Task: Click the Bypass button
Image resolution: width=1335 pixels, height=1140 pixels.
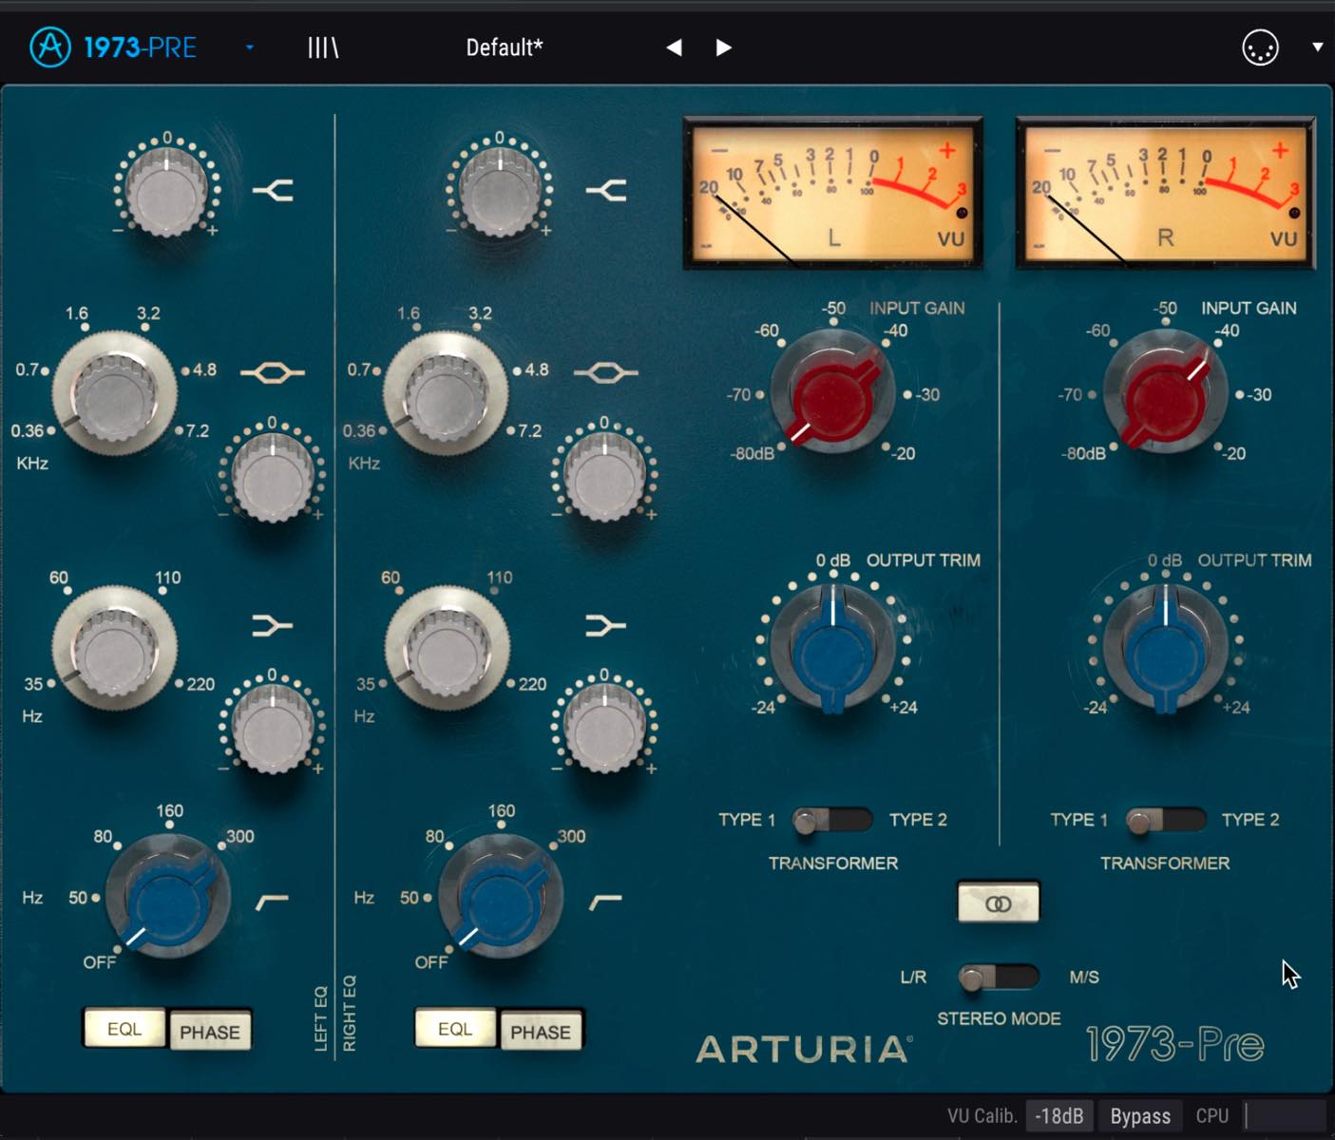Action: click(x=1140, y=1116)
